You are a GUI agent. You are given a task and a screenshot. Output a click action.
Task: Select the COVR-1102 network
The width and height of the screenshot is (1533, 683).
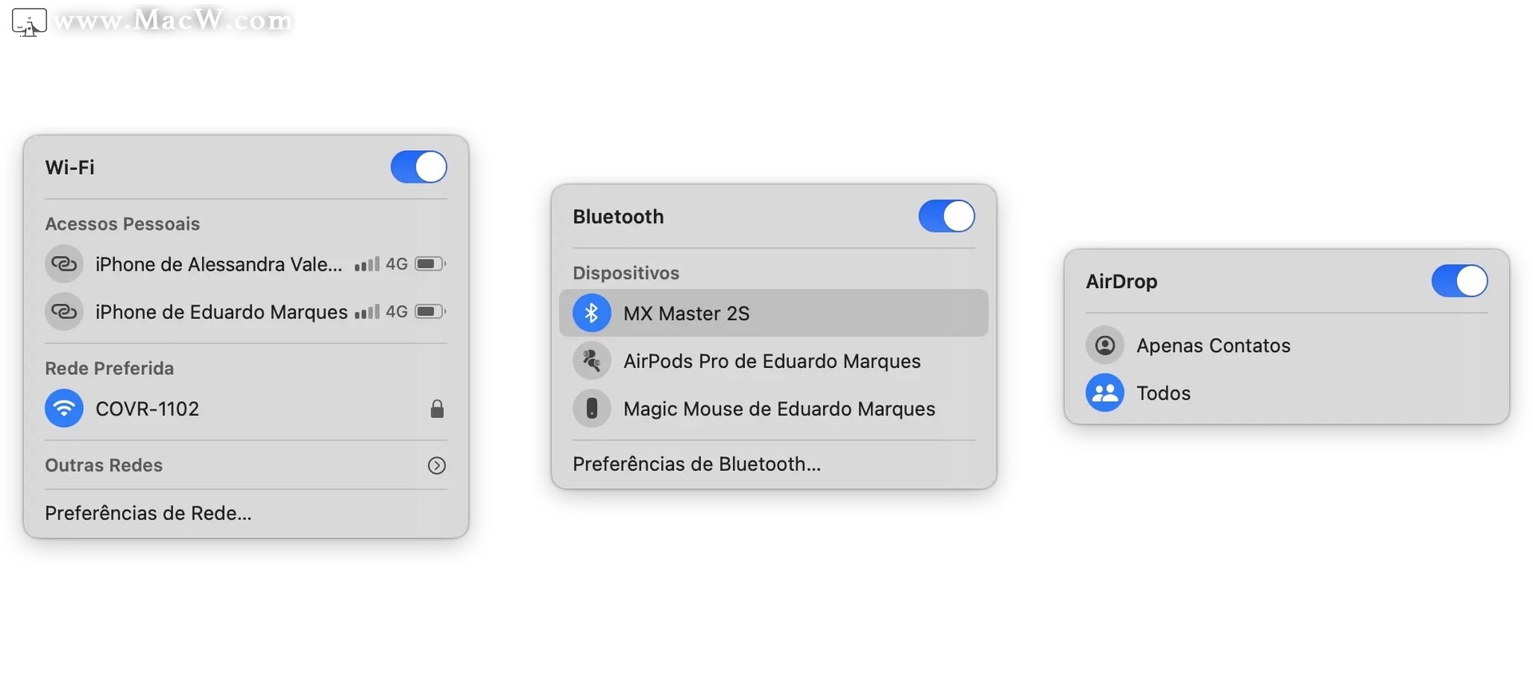246,409
